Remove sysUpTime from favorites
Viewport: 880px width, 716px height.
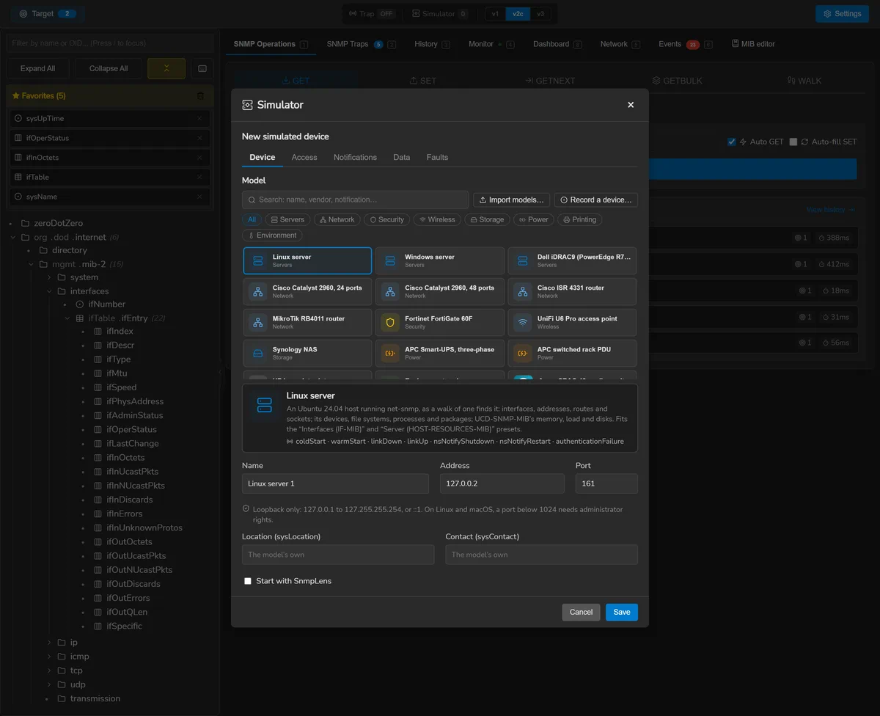199,118
